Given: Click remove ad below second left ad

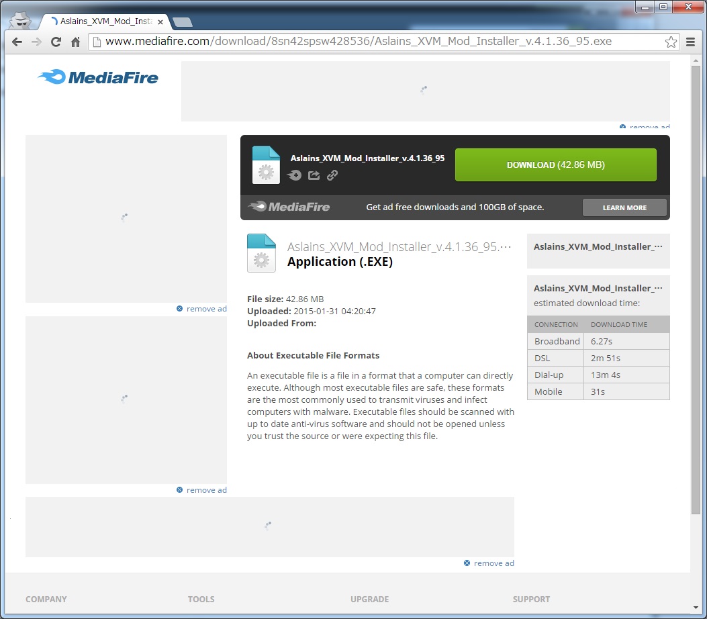Looking at the screenshot, I should tap(202, 490).
